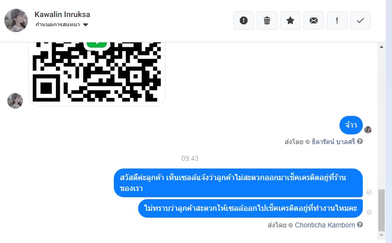Click the scrollbar down arrow

(x=381, y=235)
